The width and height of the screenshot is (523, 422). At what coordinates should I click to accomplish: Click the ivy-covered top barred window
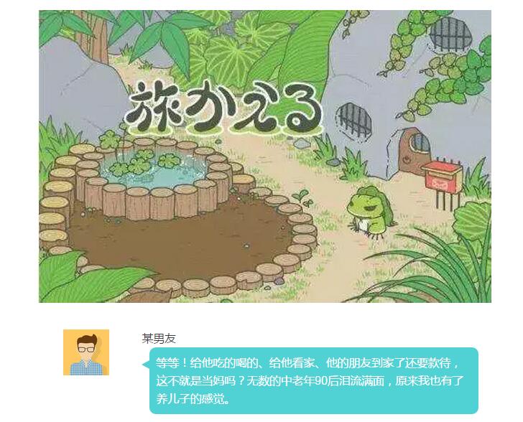[x=451, y=34]
